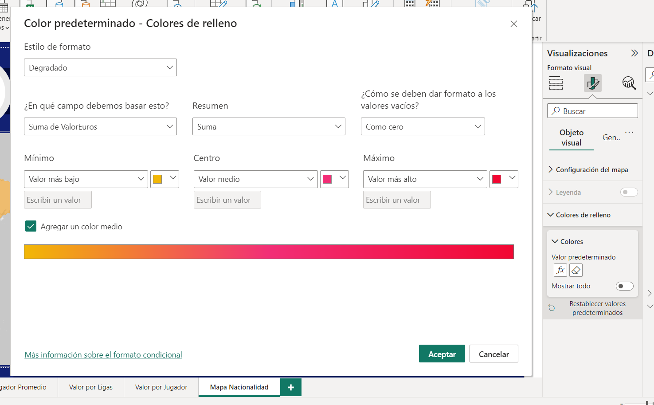Open the build visual icon in Visualizaciones
This screenshot has width=654, height=405.
pyautogui.click(x=556, y=83)
